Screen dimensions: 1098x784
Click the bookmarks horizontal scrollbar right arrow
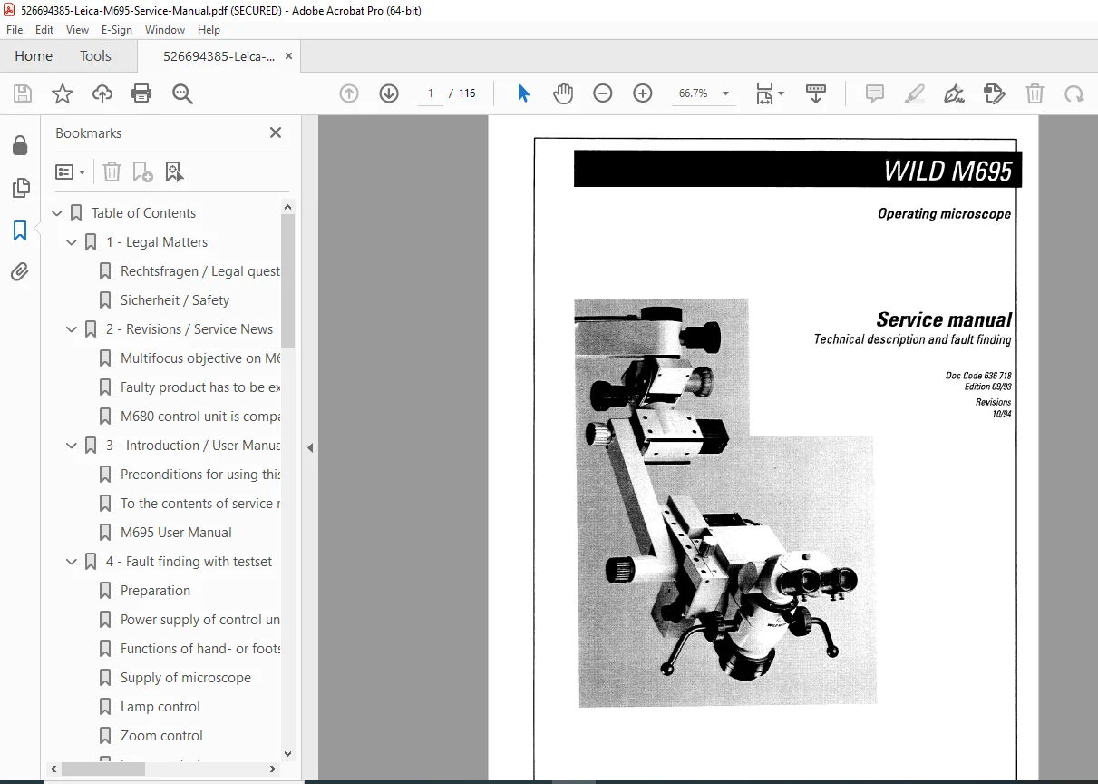[274, 769]
